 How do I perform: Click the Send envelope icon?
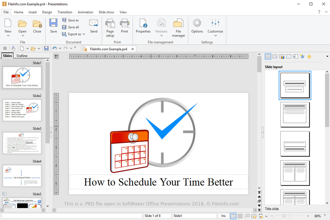click(x=94, y=23)
